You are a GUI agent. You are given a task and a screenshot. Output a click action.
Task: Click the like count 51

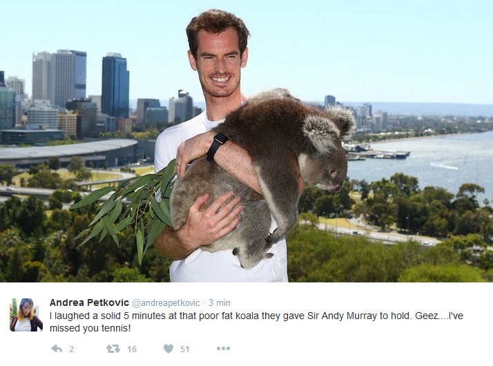pos(184,349)
